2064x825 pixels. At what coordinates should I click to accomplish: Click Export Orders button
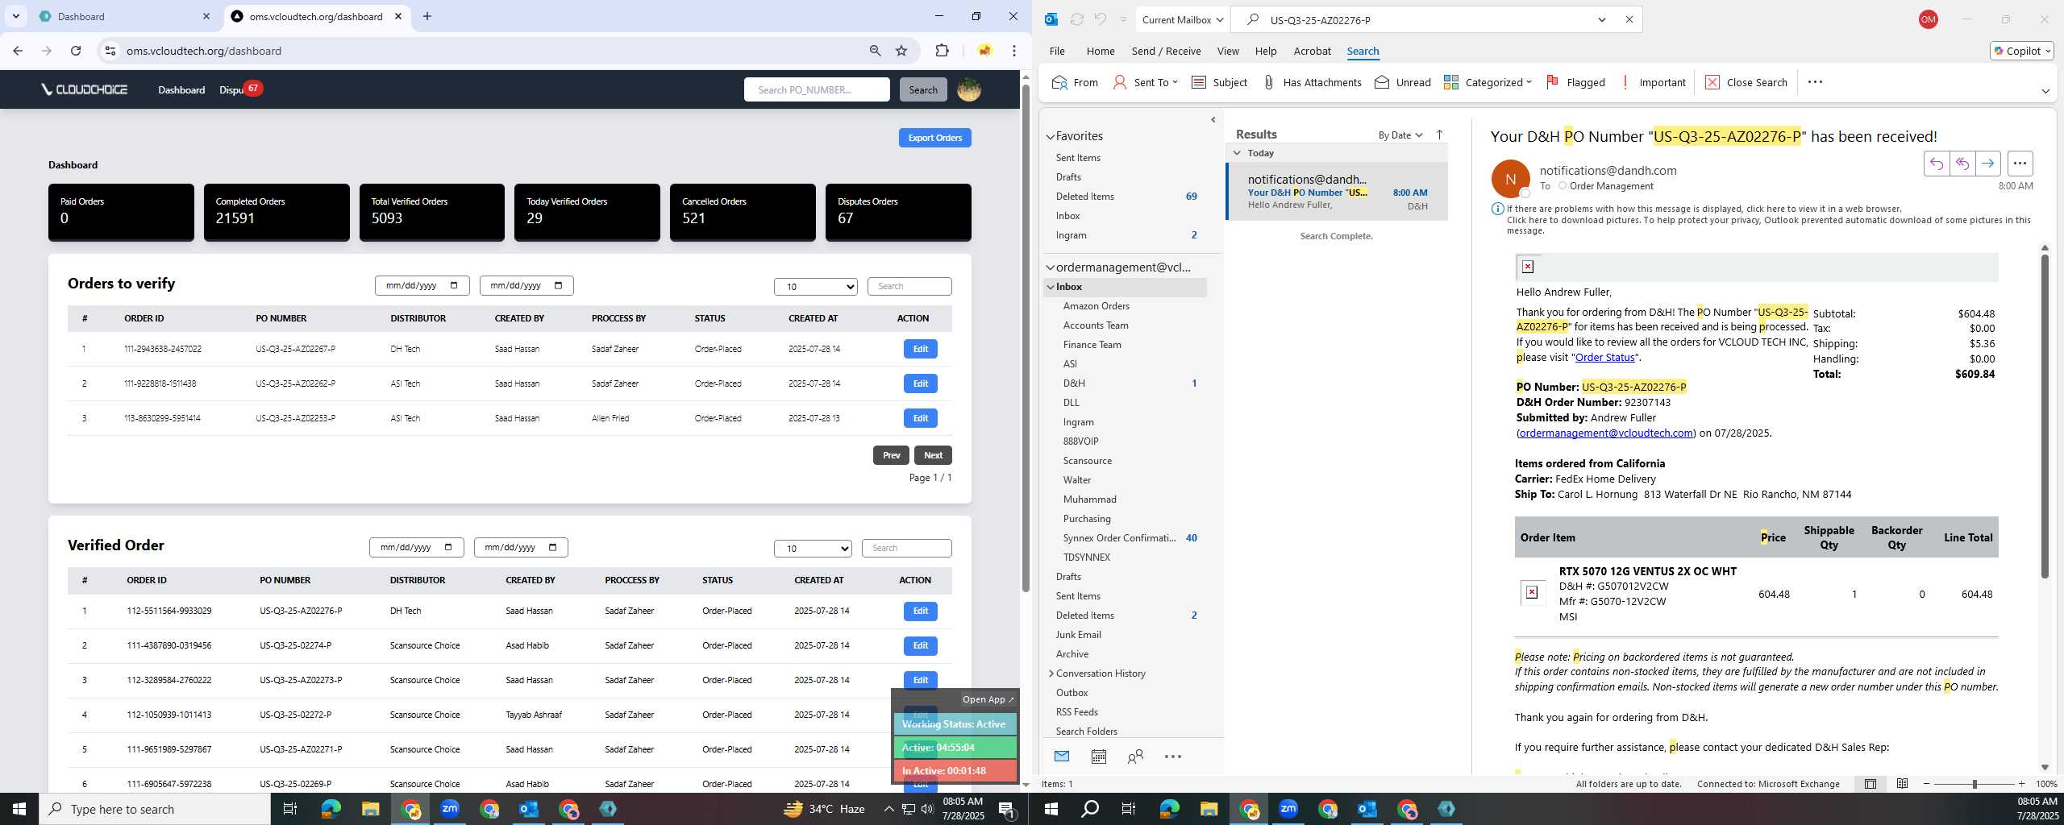coord(934,138)
